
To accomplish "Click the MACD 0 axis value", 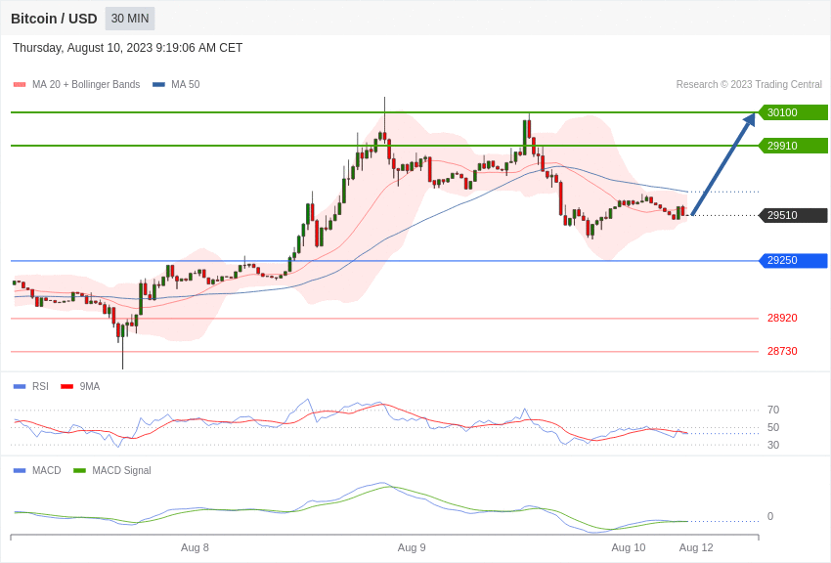I will click(x=770, y=516).
